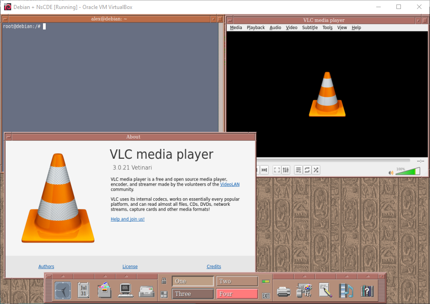Mute audio with the speaker icon
The height and width of the screenshot is (304, 430).
click(x=391, y=173)
